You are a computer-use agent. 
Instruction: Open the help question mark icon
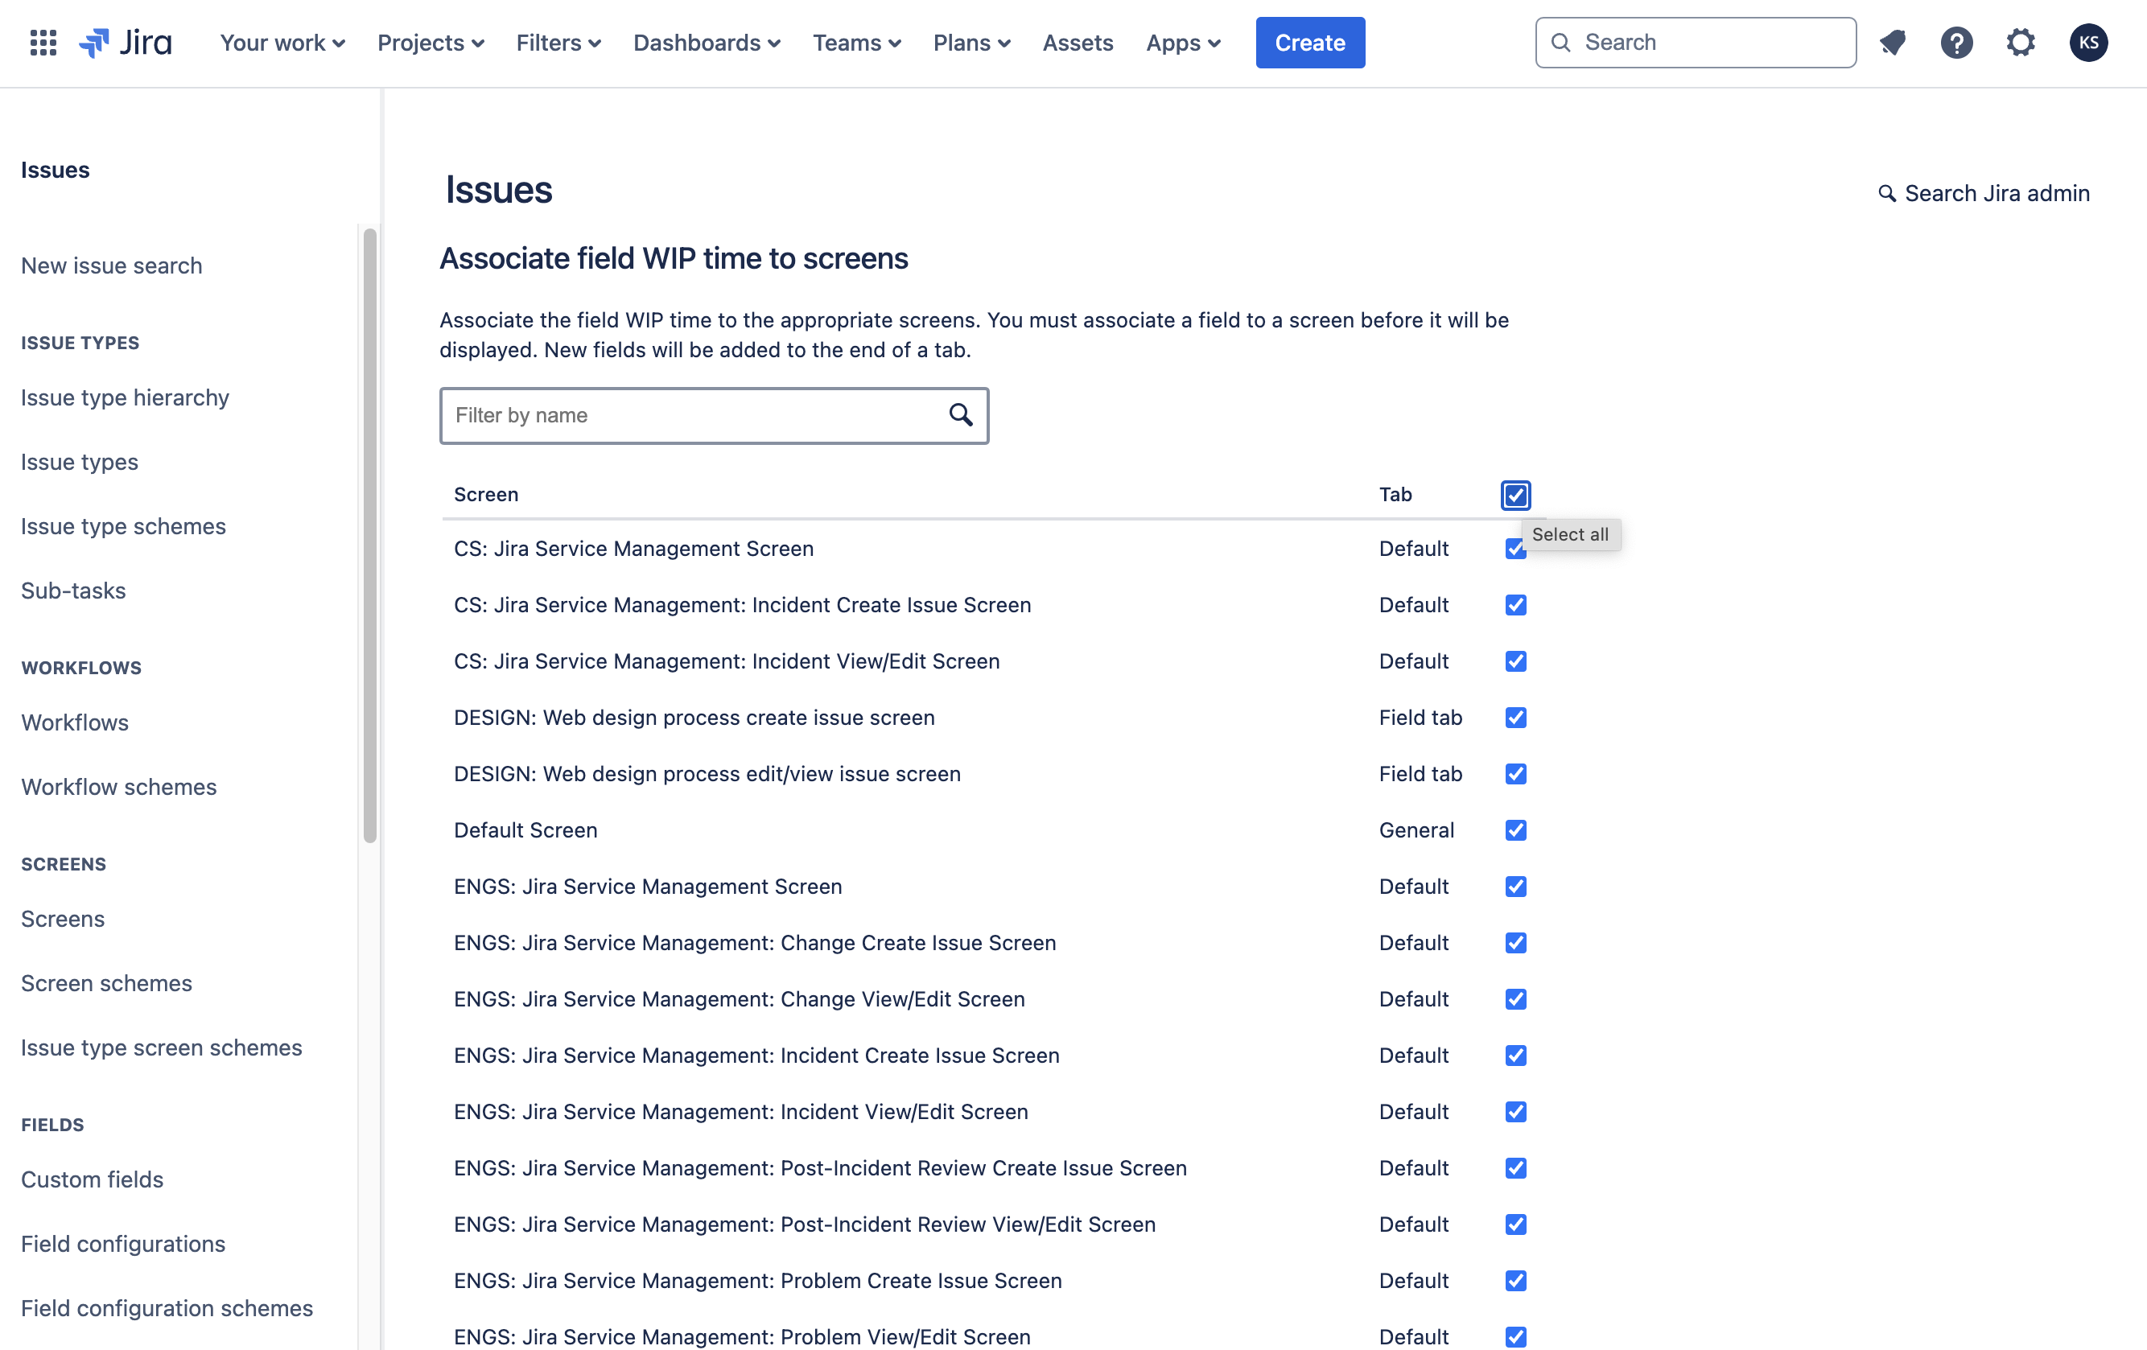[1956, 43]
